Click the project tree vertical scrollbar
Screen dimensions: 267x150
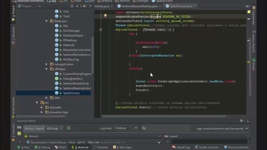coord(93,55)
